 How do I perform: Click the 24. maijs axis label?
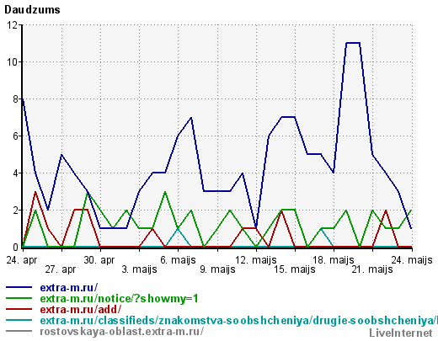[x=412, y=260]
